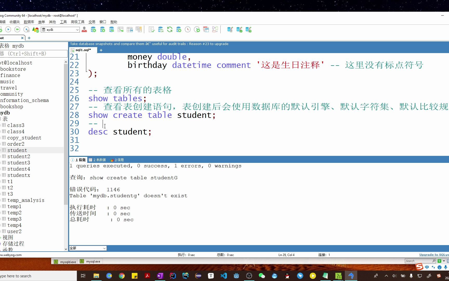Screen dimensions: 449x281
Task: Open the schema designer icon
Action: pos(215,29)
